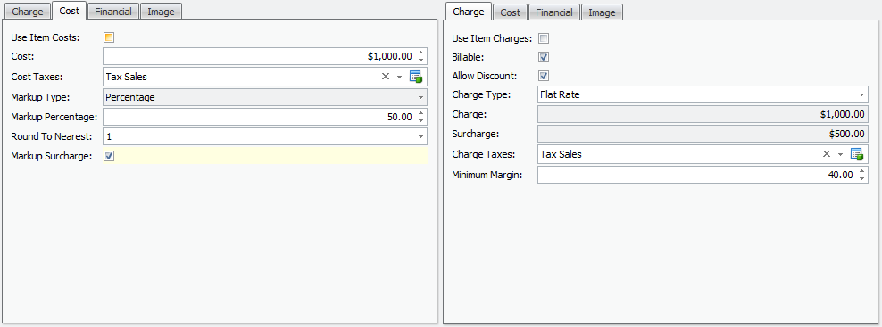Viewport: 882px width, 327px height.
Task: Decrease Markup Percentage with down spinner arrow
Action: click(x=420, y=120)
